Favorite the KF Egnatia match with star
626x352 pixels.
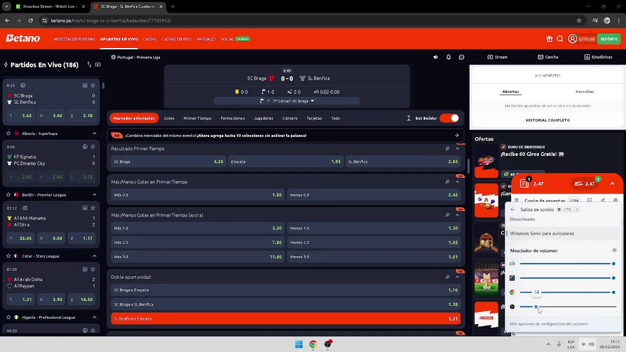coord(93,147)
